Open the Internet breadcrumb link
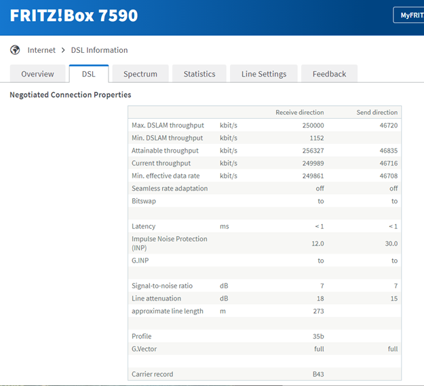The height and width of the screenshot is (386, 424). (x=41, y=50)
